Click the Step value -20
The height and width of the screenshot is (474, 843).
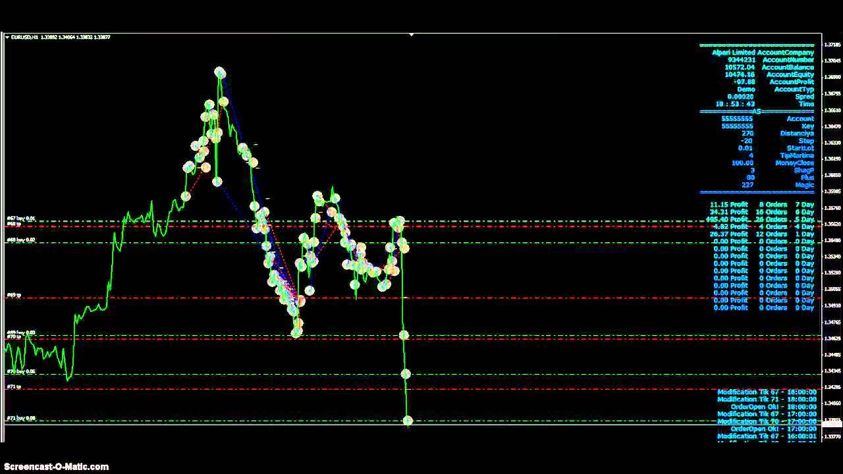click(x=746, y=141)
